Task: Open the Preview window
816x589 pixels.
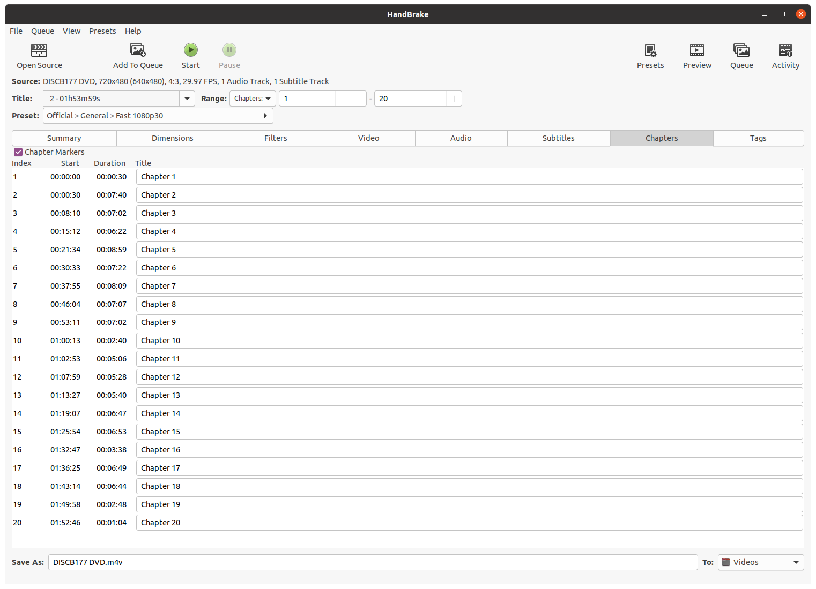Action: (x=697, y=56)
